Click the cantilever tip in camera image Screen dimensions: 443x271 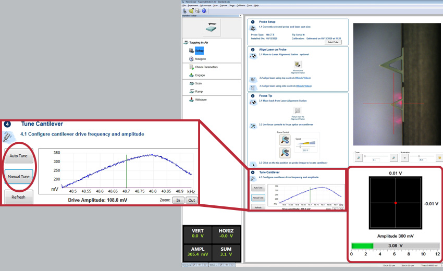coord(393,104)
